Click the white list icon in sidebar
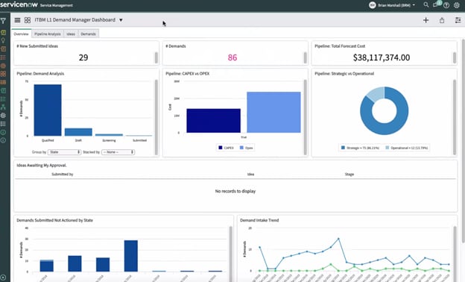 click(x=3, y=124)
